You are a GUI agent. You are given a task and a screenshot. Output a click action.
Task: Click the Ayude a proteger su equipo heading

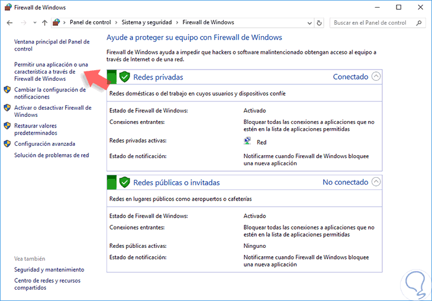pyautogui.click(x=194, y=37)
